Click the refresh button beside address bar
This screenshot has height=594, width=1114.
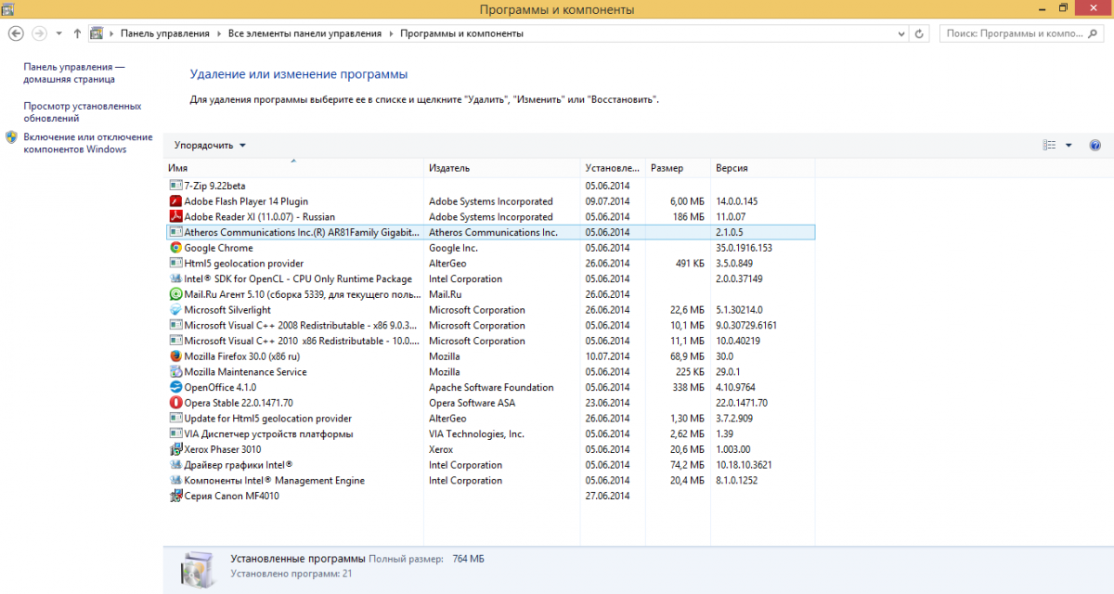919,33
